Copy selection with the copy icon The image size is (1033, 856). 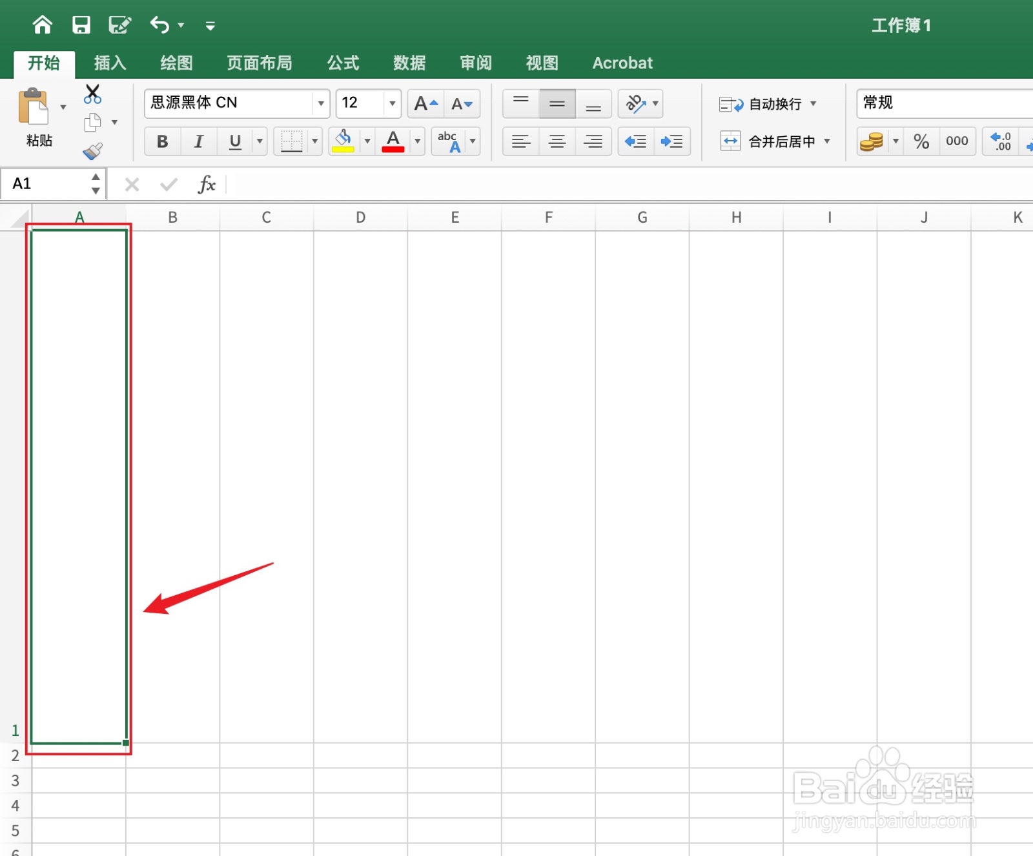pos(93,122)
